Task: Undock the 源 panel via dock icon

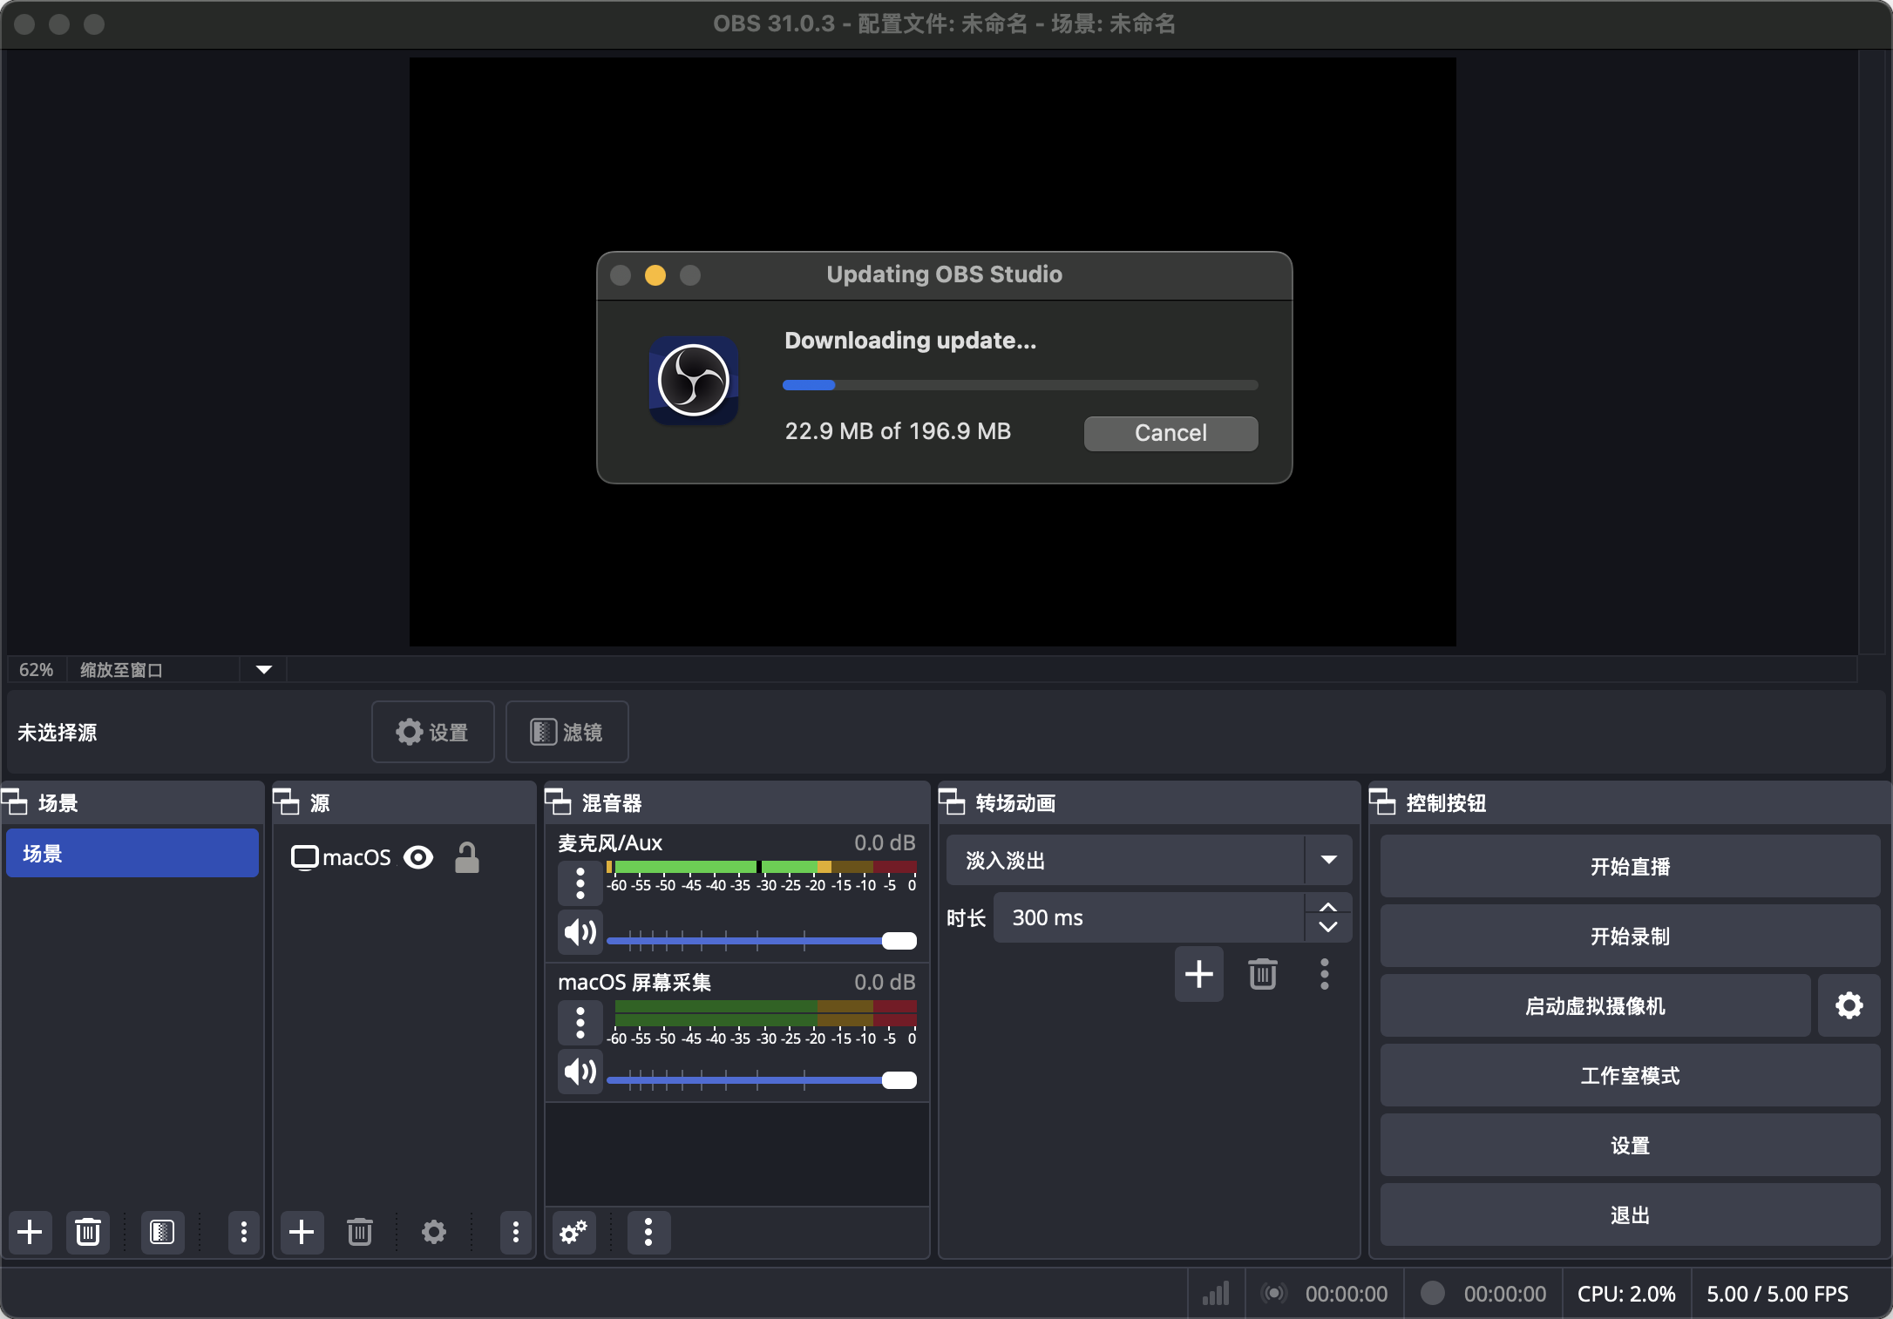Action: (x=287, y=802)
